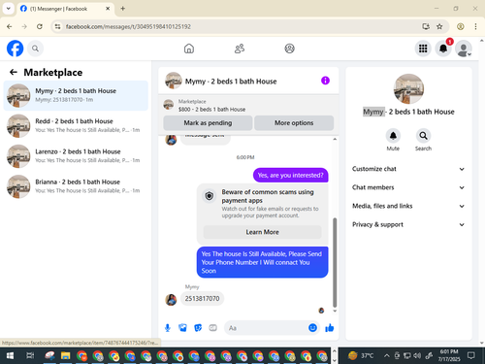This screenshot has height=364, width=485.
Task: Open the Groups icon in top navigation
Action: pos(289,49)
